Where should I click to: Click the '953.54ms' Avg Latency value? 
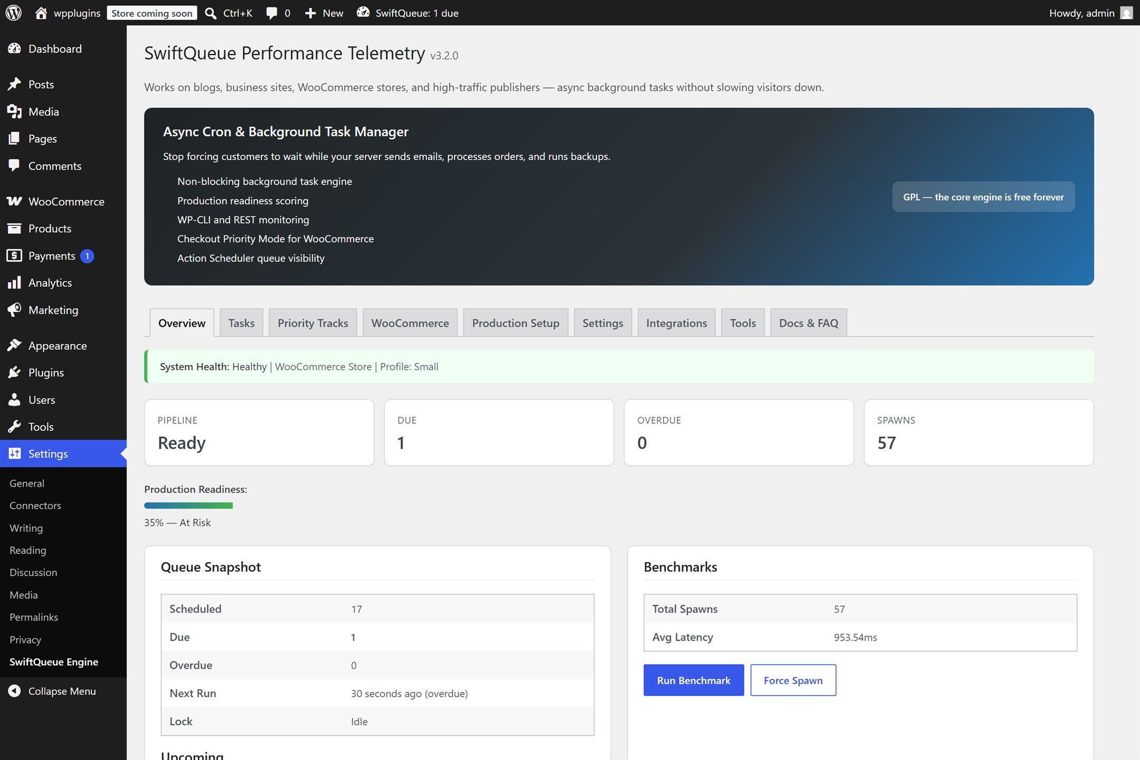855,637
